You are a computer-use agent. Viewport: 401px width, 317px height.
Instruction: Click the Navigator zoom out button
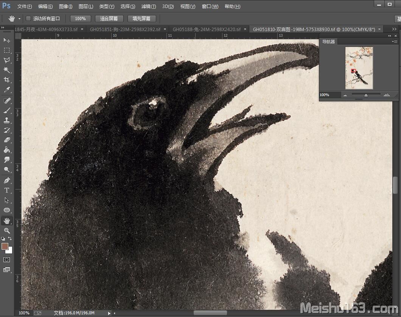coord(345,95)
